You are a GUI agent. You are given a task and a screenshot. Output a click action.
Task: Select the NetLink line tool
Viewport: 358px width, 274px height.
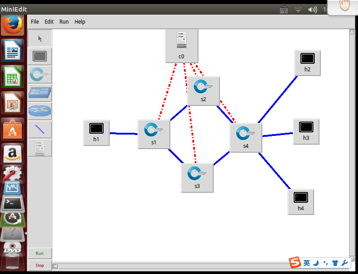coord(40,129)
